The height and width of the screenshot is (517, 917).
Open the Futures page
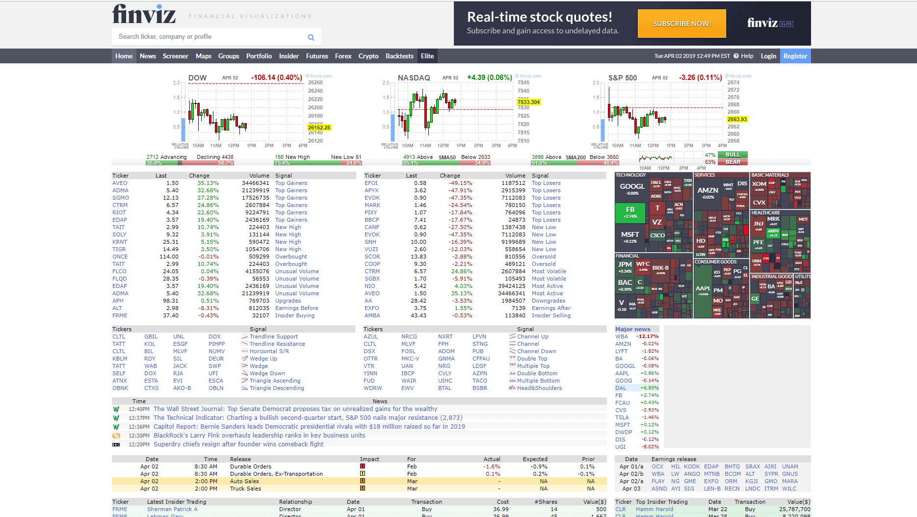coord(317,56)
